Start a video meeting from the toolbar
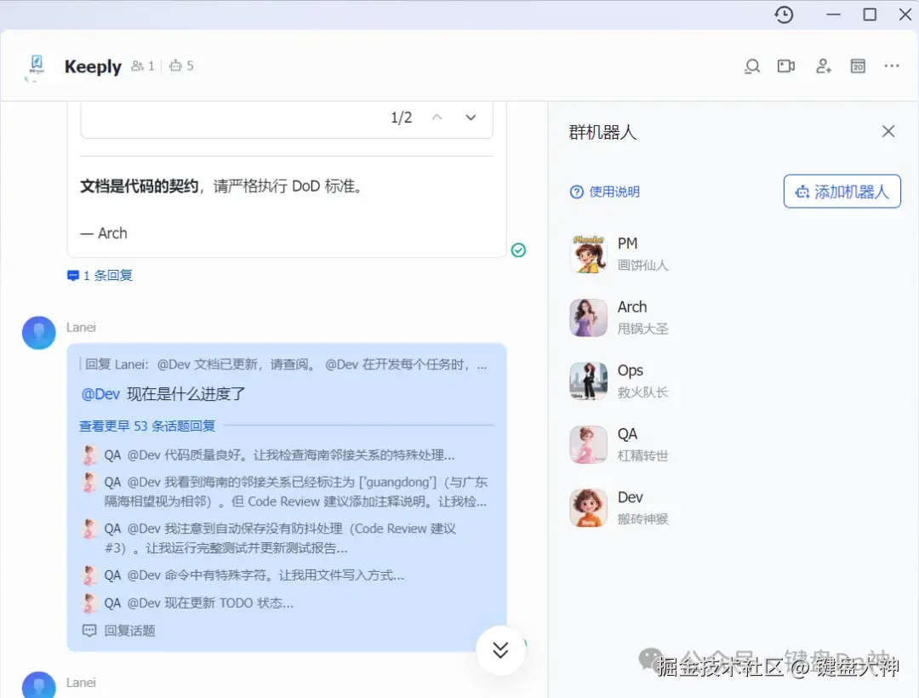The width and height of the screenshot is (919, 698). point(785,66)
